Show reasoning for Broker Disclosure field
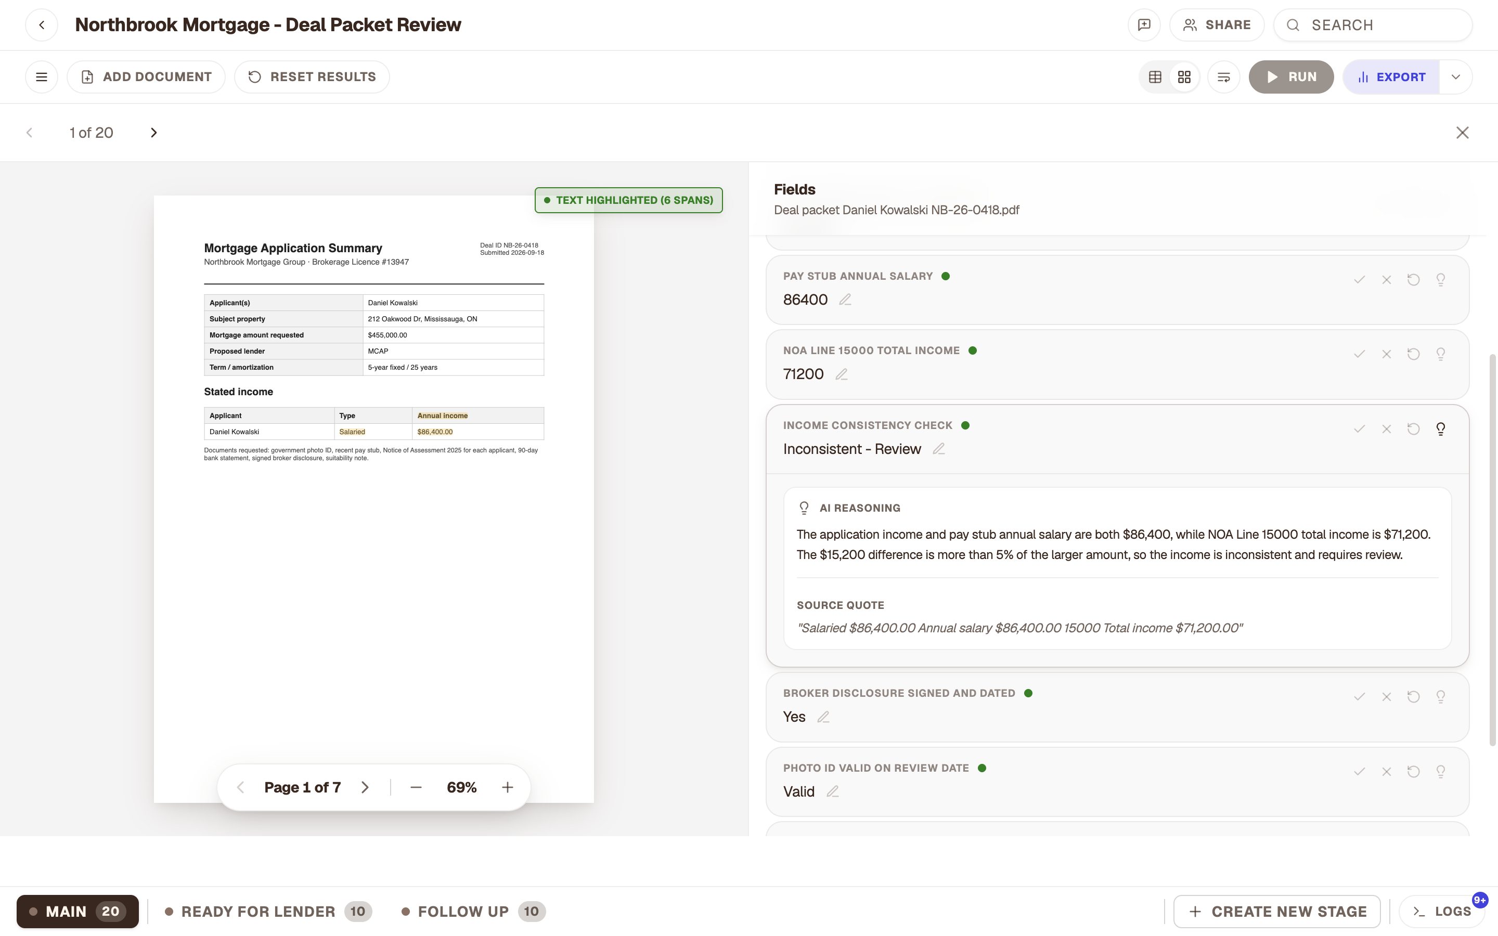 click(1440, 696)
